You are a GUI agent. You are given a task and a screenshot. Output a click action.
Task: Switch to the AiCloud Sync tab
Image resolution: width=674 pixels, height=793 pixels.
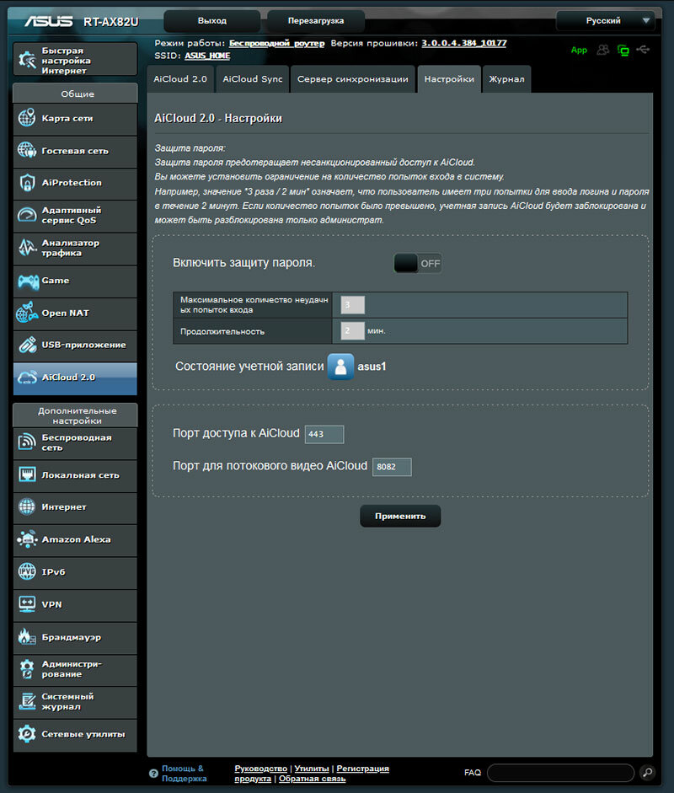(252, 79)
